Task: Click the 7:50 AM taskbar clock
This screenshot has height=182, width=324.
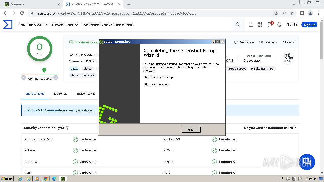Action: click(x=311, y=179)
